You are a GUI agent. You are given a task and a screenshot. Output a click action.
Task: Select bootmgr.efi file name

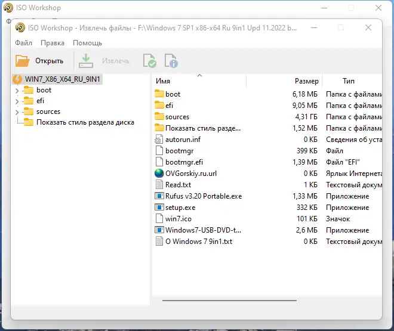coord(184,162)
